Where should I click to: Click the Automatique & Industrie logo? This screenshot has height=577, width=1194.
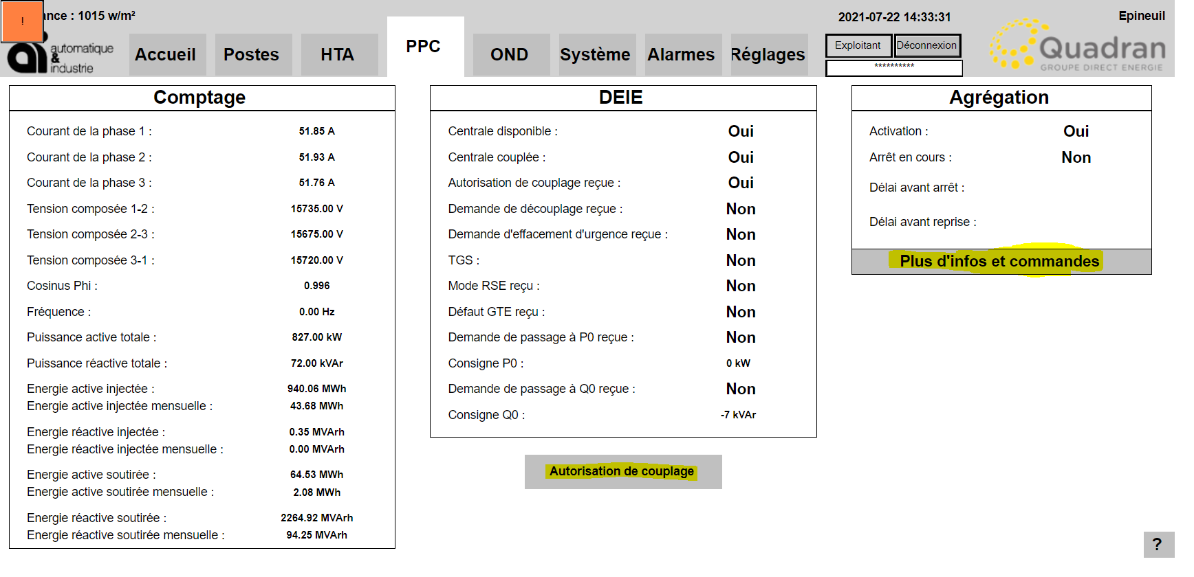(62, 58)
